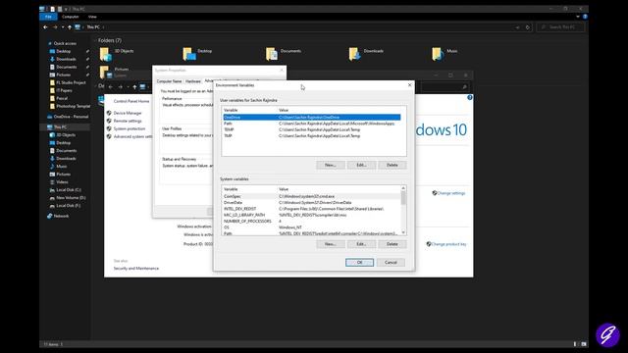Open the Documents folder in Folders section
This screenshot has width=628, height=353.
tap(284, 54)
